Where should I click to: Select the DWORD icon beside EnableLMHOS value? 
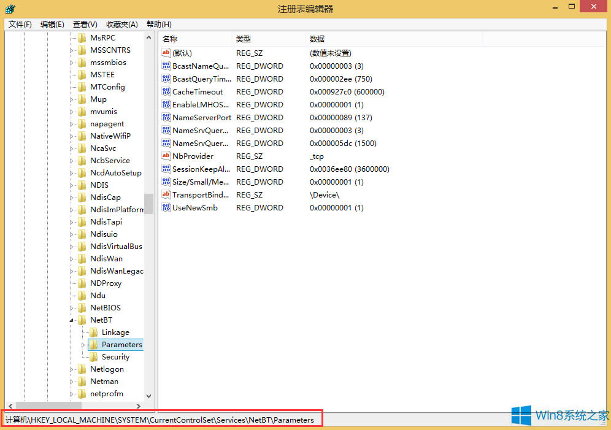pos(166,104)
